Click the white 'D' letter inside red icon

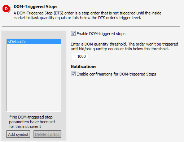coord(6,9)
